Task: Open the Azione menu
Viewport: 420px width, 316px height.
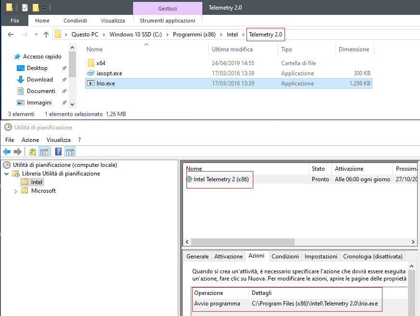Action: (x=30, y=140)
